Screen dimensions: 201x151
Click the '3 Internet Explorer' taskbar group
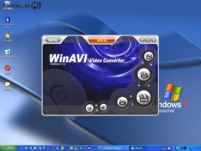coord(114,148)
